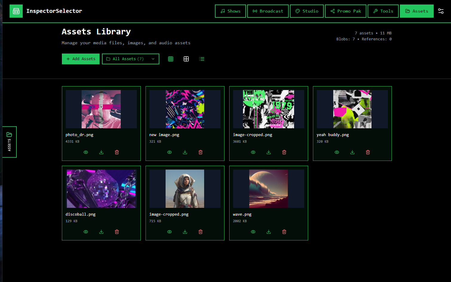Select the discoball.png thumbnail image
451x282 pixels.
101,189
